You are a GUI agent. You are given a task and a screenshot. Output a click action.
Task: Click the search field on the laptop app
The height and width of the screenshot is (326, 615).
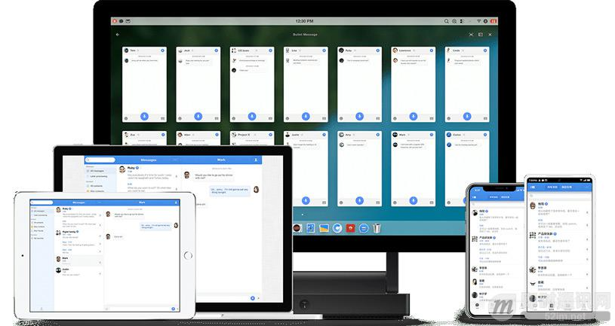coord(100,160)
